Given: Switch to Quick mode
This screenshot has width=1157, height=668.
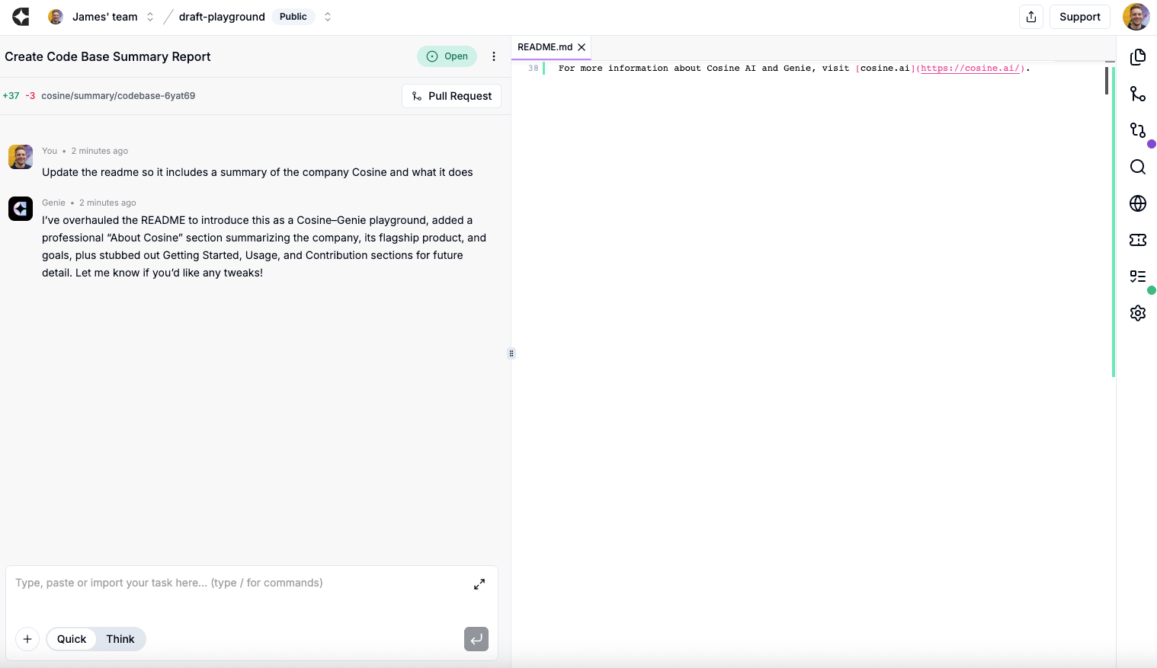Looking at the screenshot, I should (72, 639).
